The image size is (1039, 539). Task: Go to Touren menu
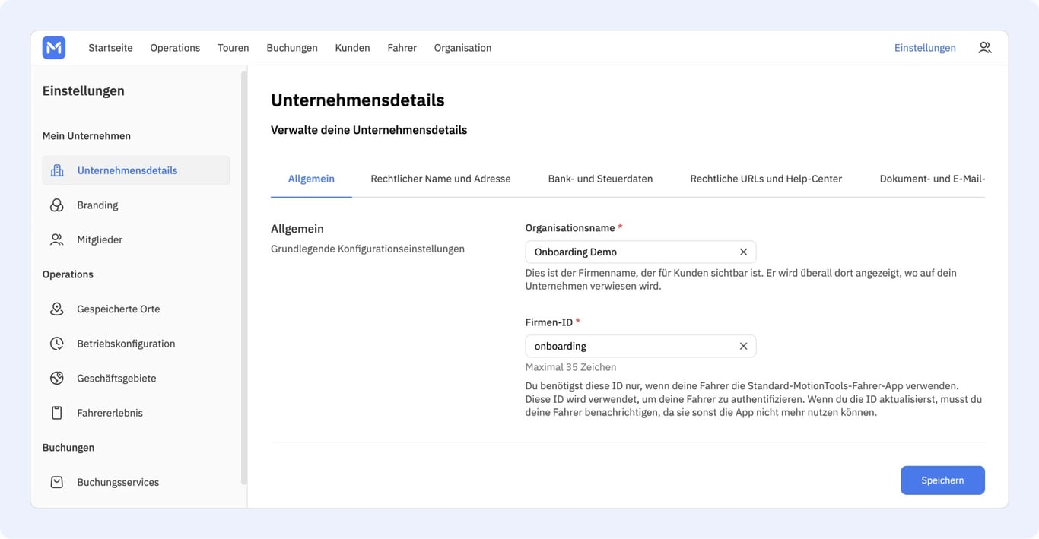click(234, 48)
